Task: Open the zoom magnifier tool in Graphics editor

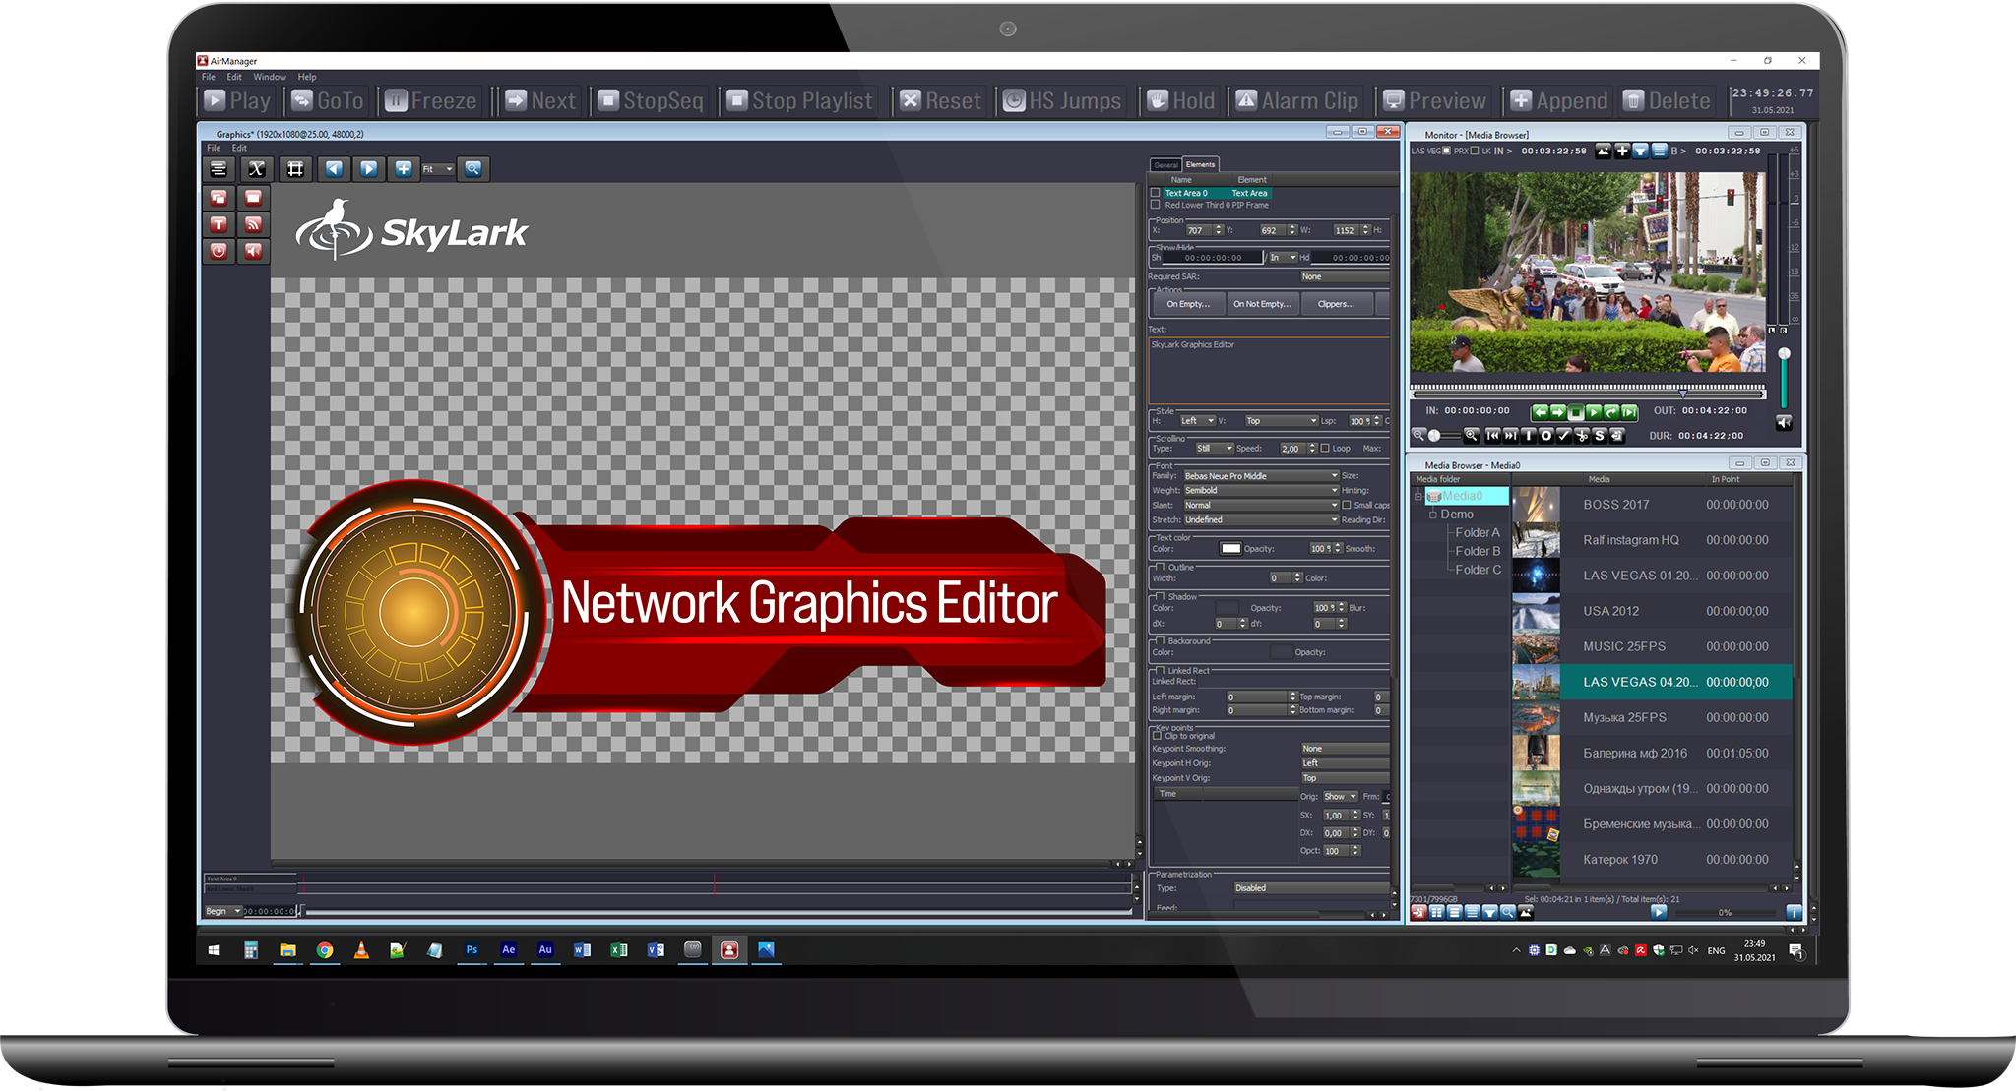Action: pos(472,169)
